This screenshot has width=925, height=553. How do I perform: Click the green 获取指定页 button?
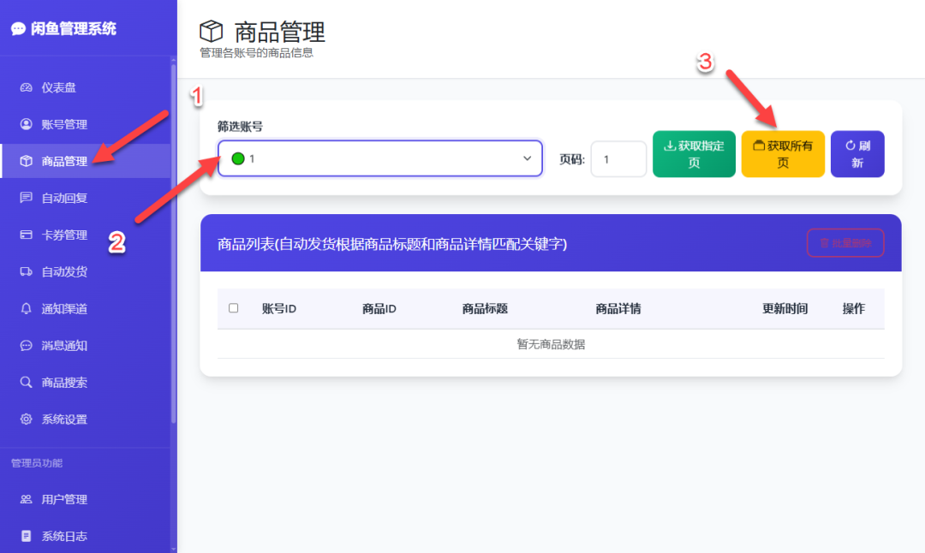[694, 154]
